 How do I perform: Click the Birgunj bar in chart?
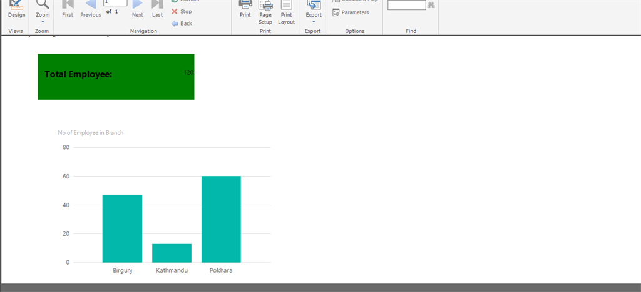tap(122, 228)
